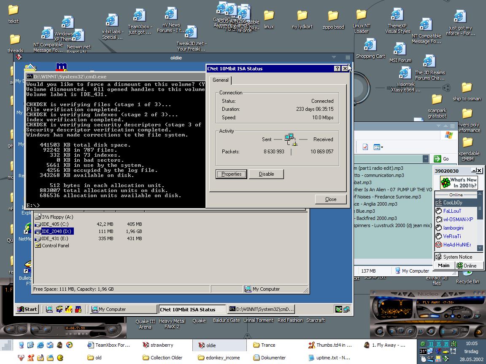Click the GT icon in system tray
The width and height of the screenshot is (486, 364).
(x=430, y=359)
